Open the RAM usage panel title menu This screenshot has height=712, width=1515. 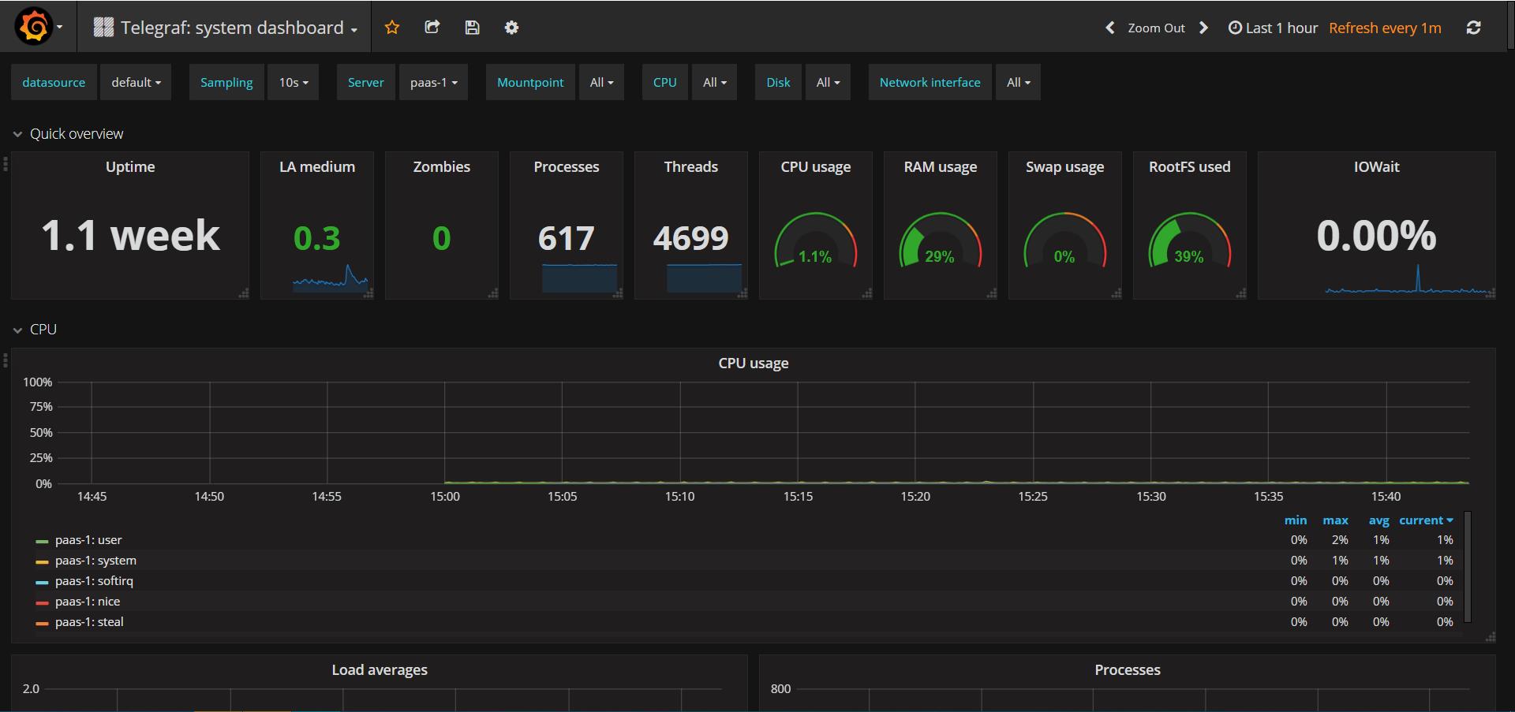tap(941, 166)
